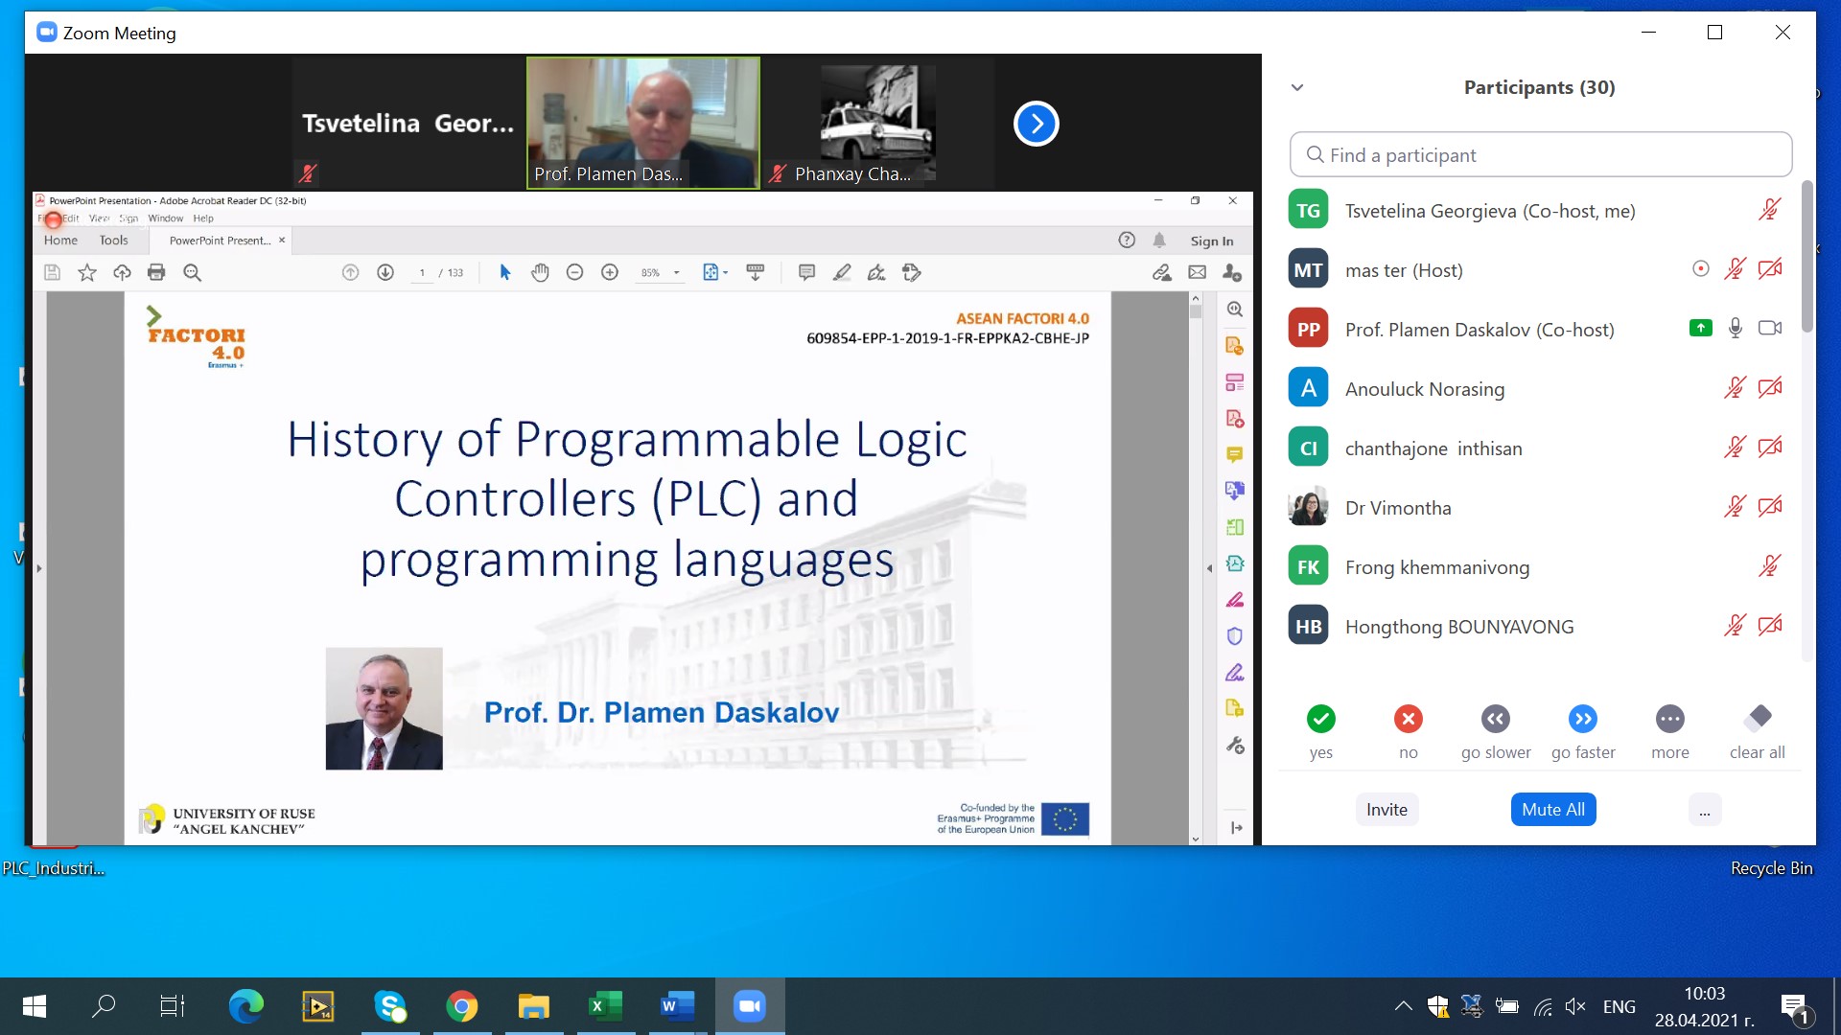Select the hand pan tool in Acrobat
The height and width of the screenshot is (1035, 1841).
540,273
